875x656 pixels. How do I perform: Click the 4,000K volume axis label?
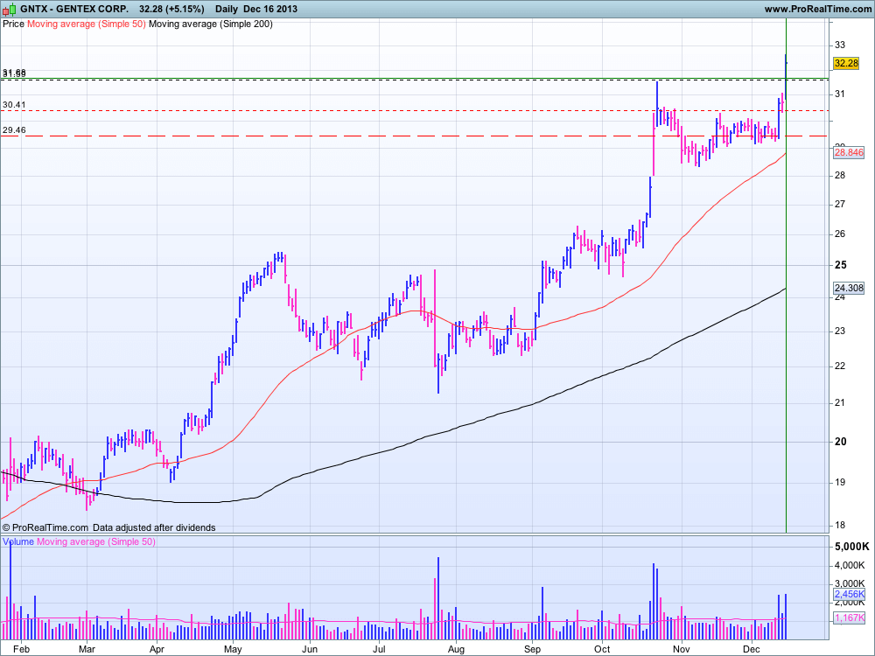click(x=850, y=566)
